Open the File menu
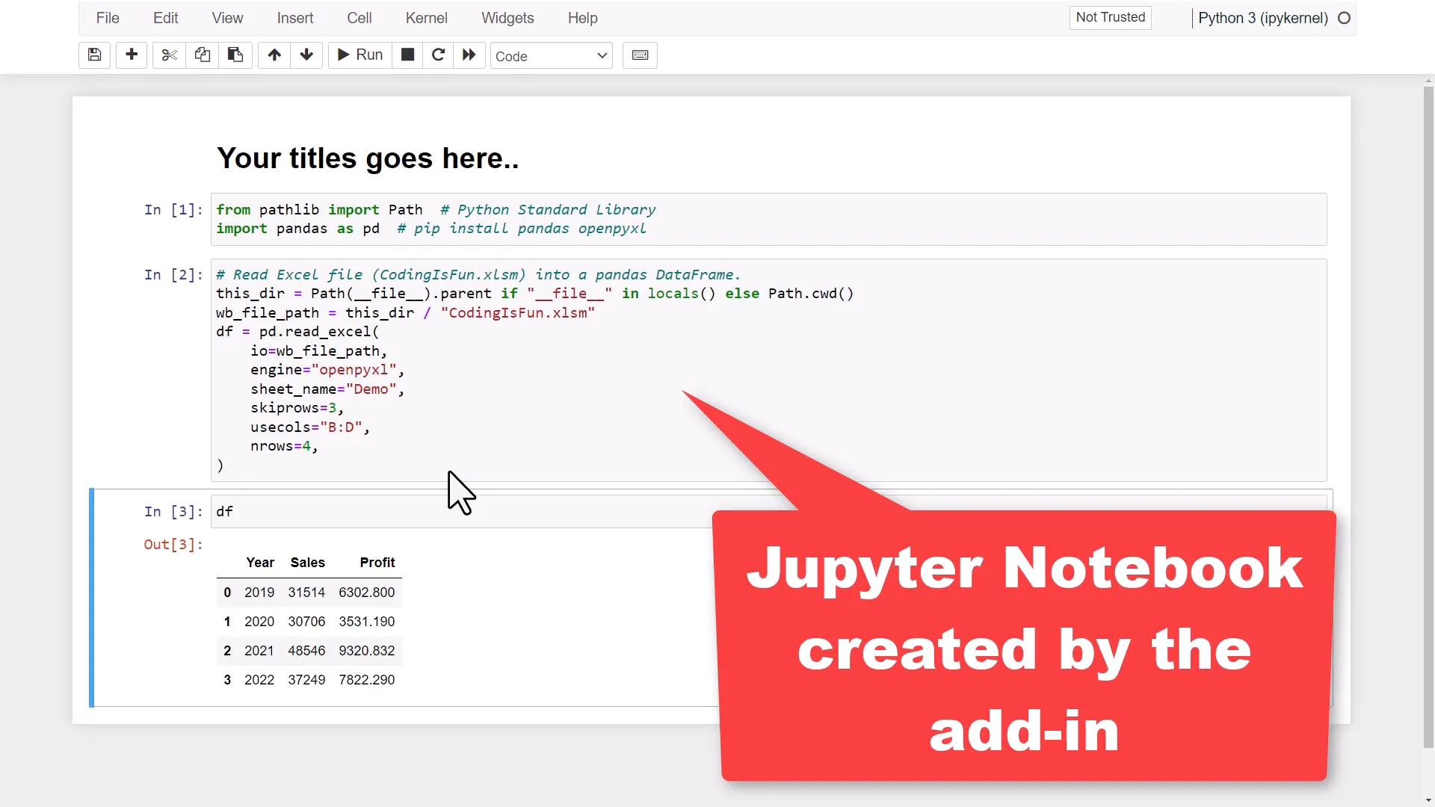 pyautogui.click(x=108, y=18)
